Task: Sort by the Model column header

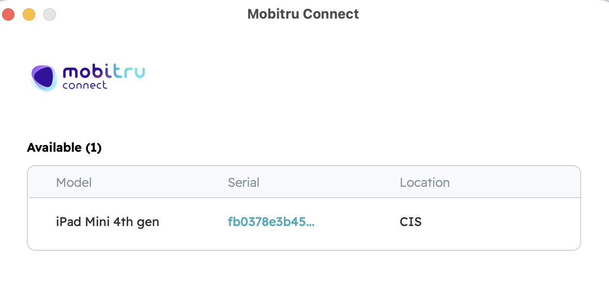Action: pyautogui.click(x=74, y=182)
